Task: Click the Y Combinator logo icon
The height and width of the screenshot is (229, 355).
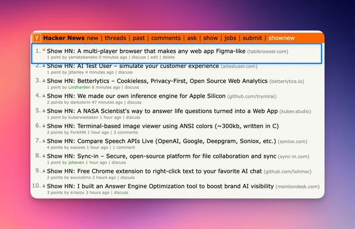Action: (37, 38)
